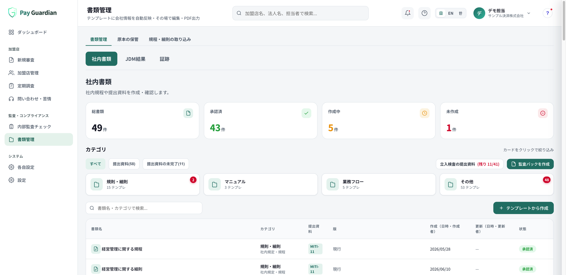This screenshot has height=275, width=566.
Task: Click the 内部監査チェック clipboard icon
Action: click(11, 127)
